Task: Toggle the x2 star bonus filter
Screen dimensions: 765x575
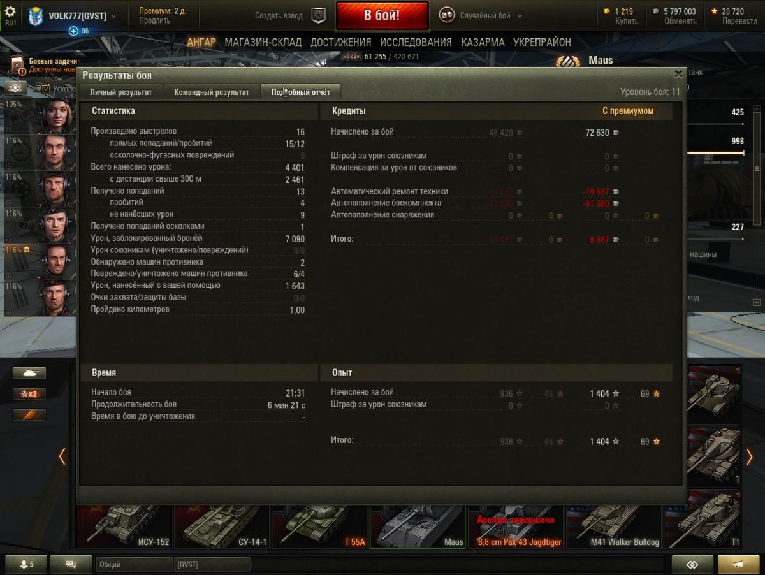Action: click(x=29, y=394)
